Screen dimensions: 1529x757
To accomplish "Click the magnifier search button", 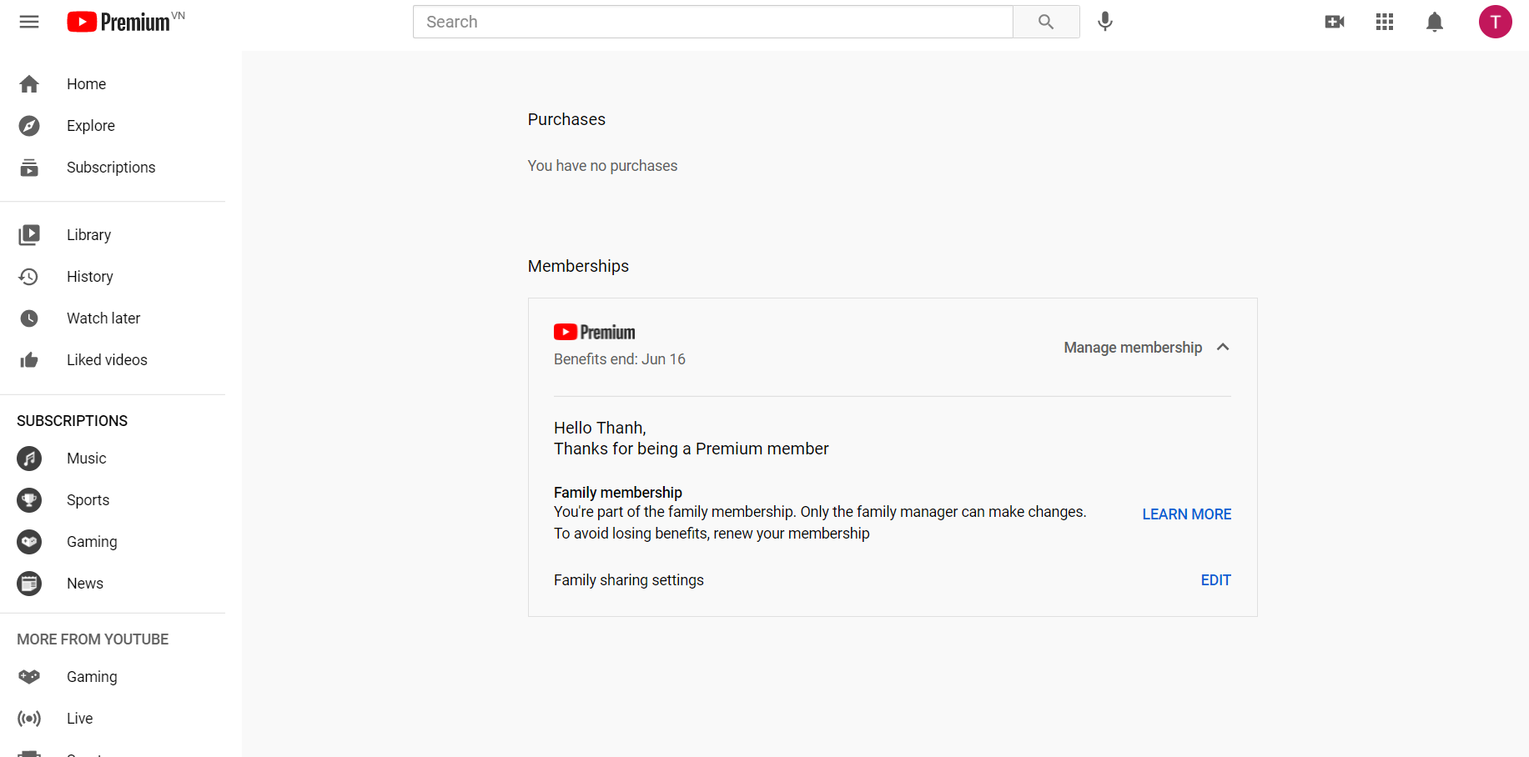I will point(1045,22).
